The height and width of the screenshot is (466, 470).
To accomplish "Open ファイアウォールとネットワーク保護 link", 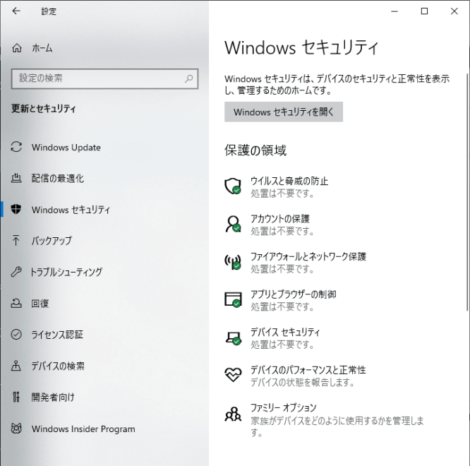I will (x=308, y=256).
